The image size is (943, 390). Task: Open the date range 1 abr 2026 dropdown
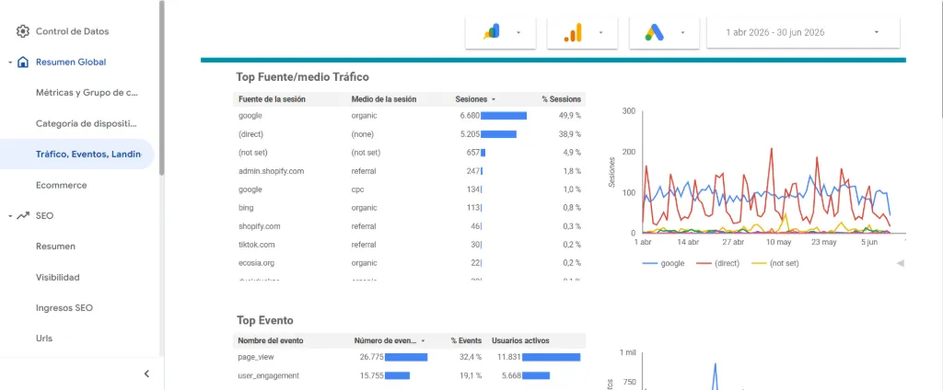803,32
